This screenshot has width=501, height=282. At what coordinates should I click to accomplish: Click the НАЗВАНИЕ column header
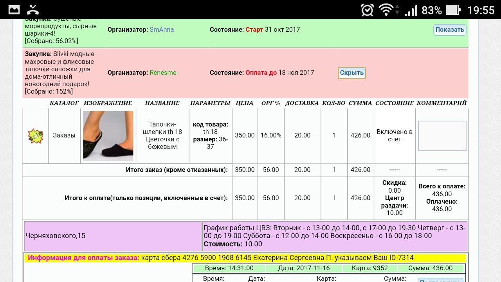click(x=162, y=103)
